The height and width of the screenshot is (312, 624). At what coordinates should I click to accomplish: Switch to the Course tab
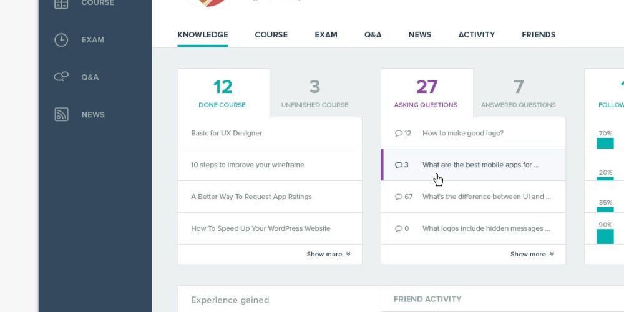point(271,35)
